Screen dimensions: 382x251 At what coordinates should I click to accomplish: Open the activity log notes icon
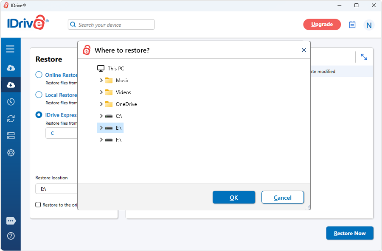click(352, 25)
